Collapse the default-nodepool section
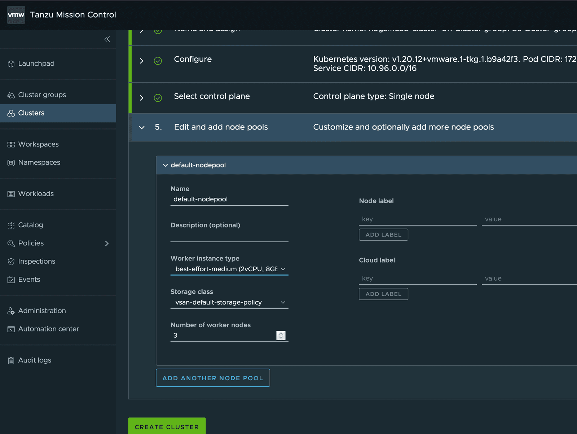Image resolution: width=577 pixels, height=434 pixels. 166,165
